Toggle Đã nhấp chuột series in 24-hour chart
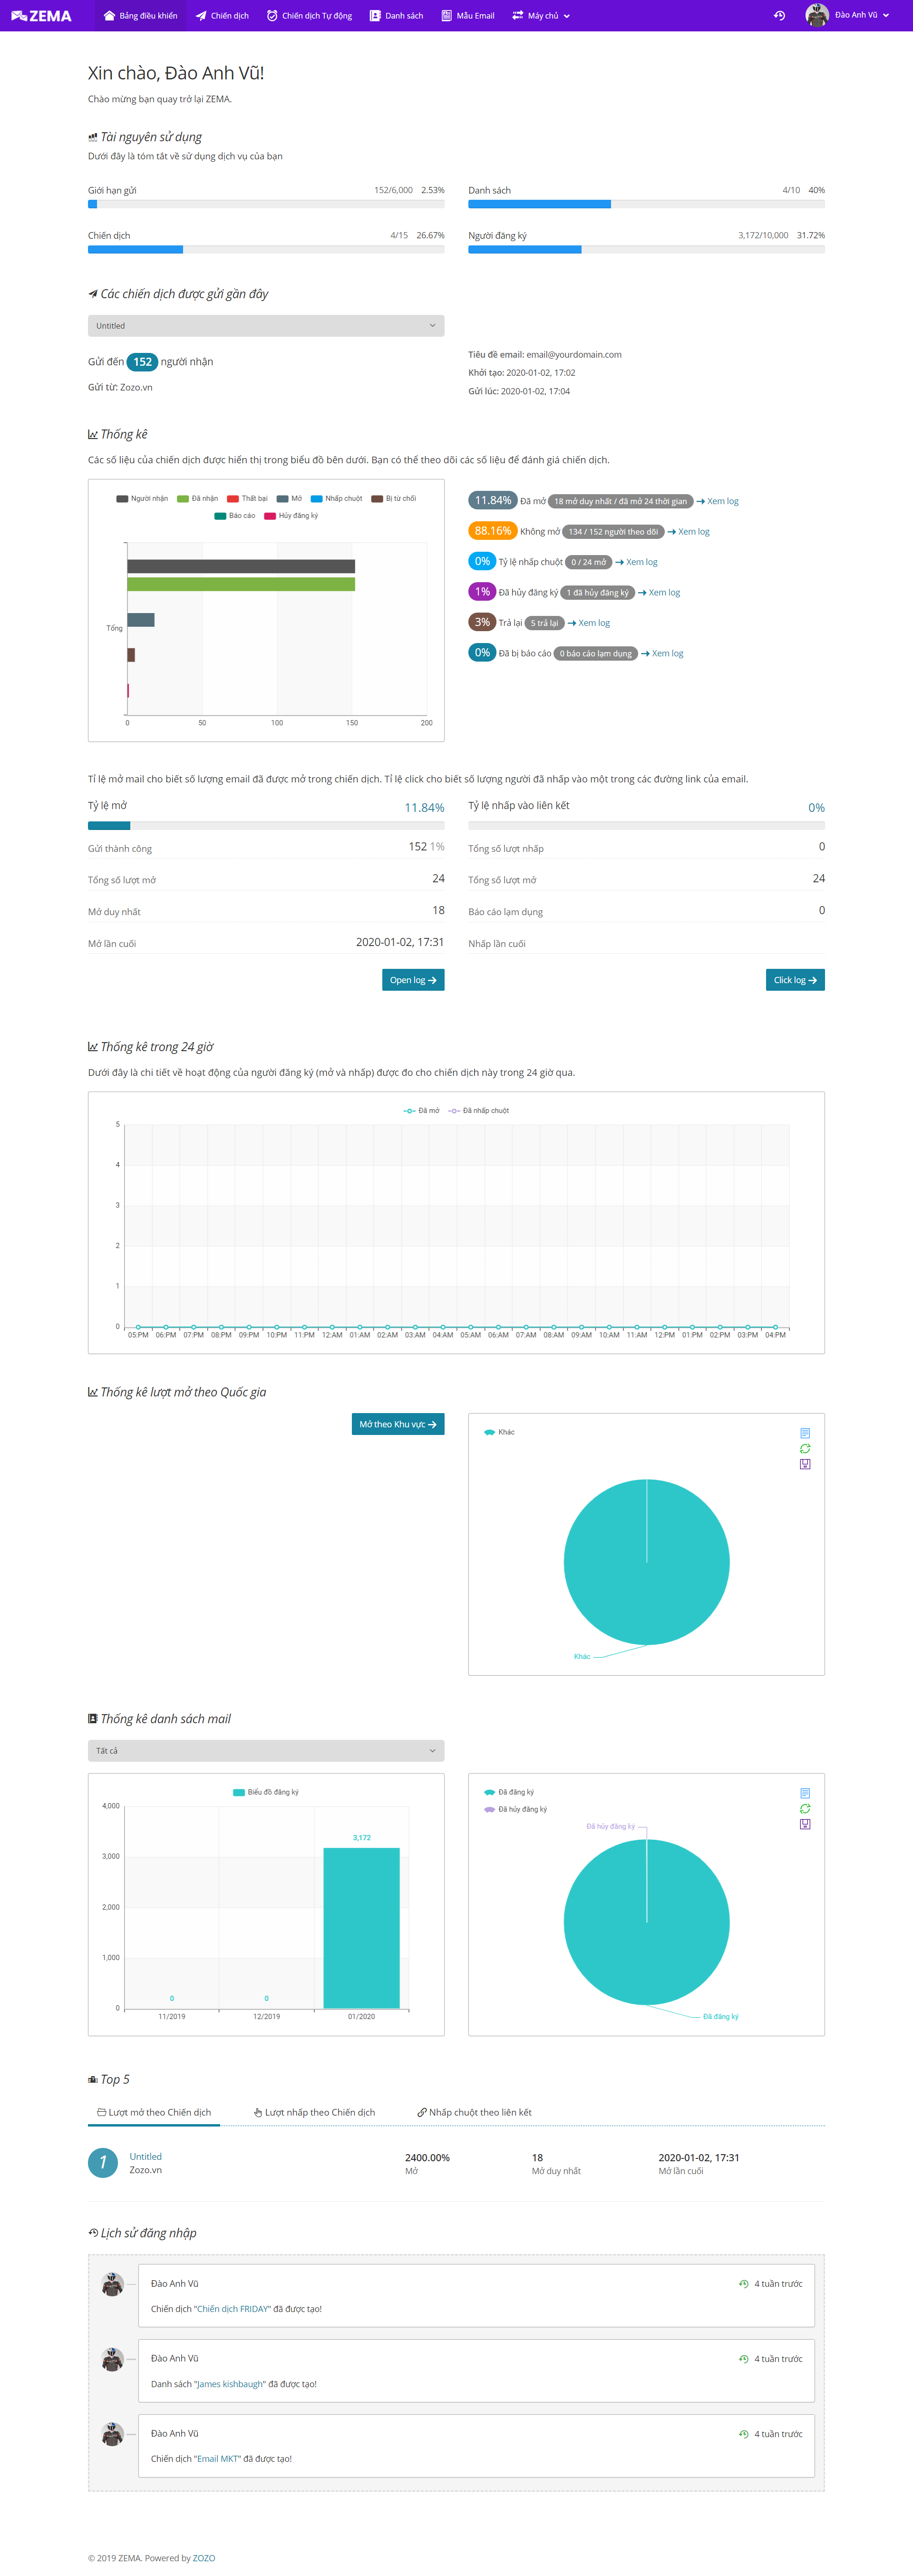The image size is (913, 2576). pyautogui.click(x=479, y=1111)
